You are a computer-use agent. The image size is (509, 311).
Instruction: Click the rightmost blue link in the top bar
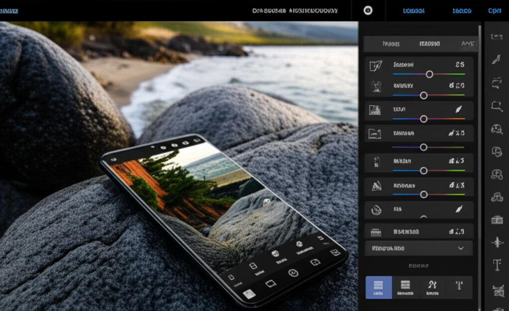click(x=495, y=11)
